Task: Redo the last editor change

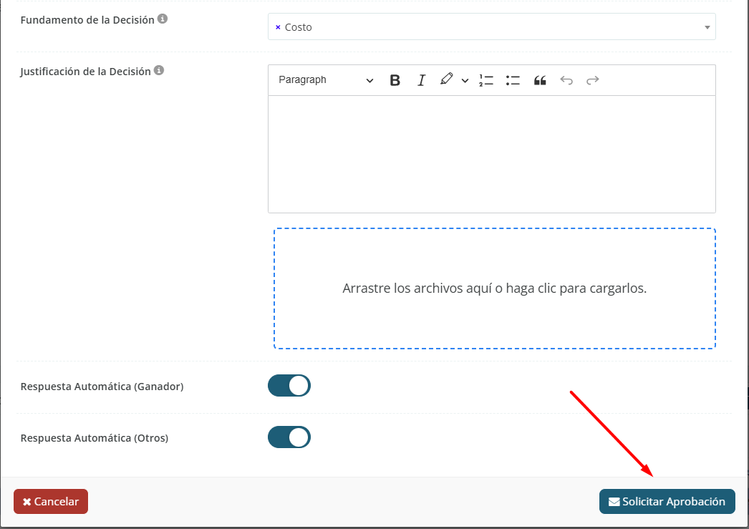Action: (592, 80)
